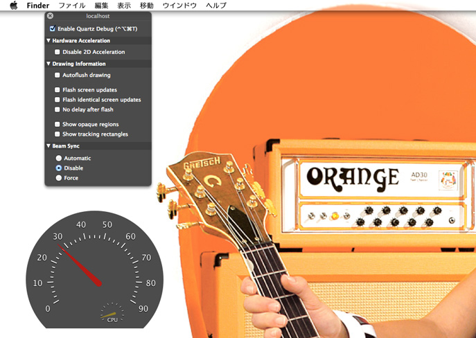Enable Show tracking rectangles checkbox

point(57,134)
